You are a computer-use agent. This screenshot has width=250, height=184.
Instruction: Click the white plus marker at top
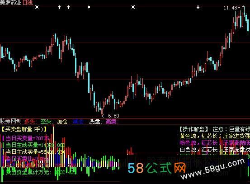click(x=198, y=7)
